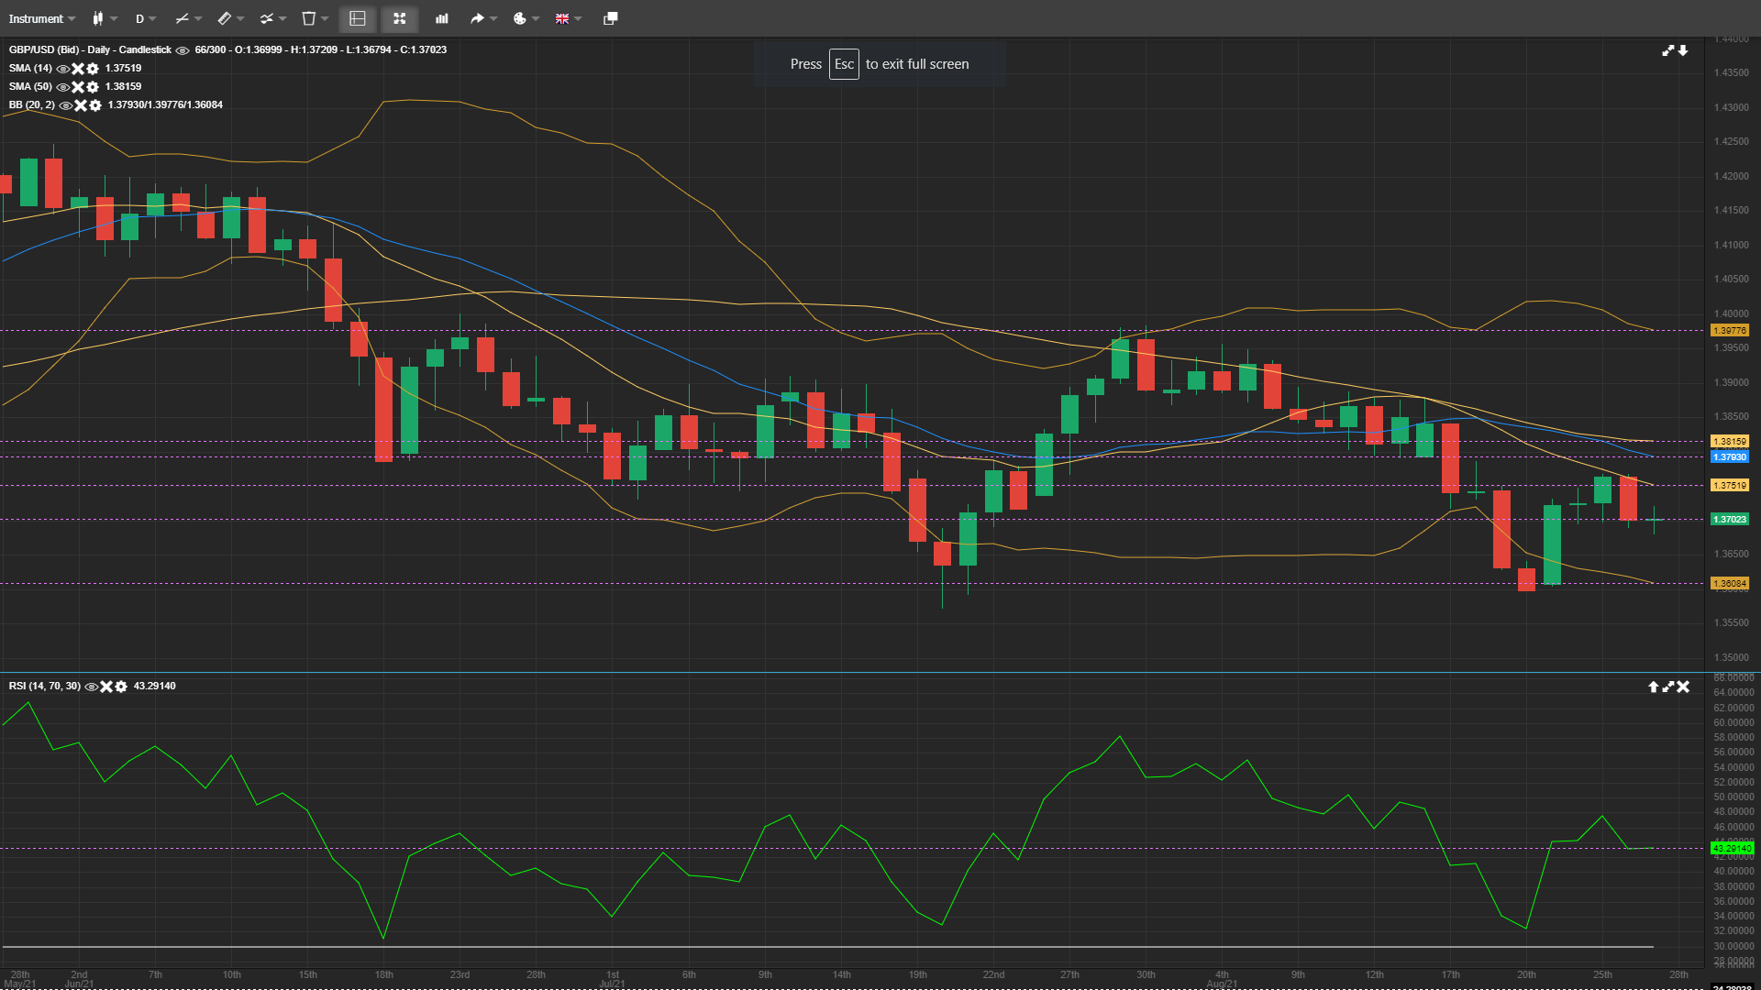Screen dimensions: 1761x990
Task: Open the line drawing tools menu
Action: 188,18
